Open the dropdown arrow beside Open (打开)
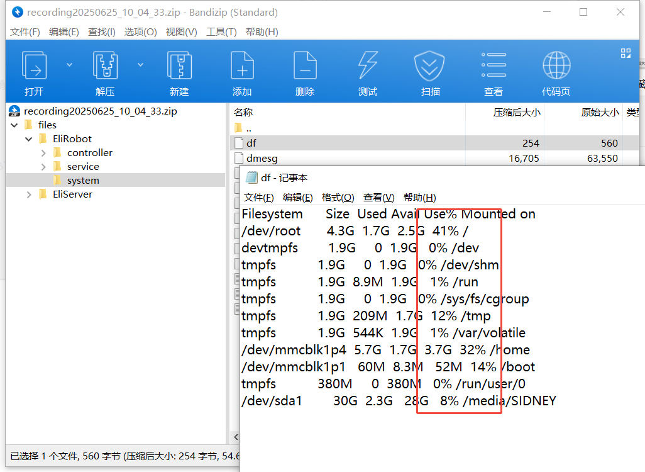Viewport: 645px width, 472px height. pyautogui.click(x=69, y=65)
